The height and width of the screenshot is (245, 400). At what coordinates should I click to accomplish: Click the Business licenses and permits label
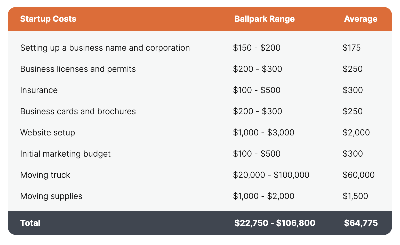click(78, 69)
